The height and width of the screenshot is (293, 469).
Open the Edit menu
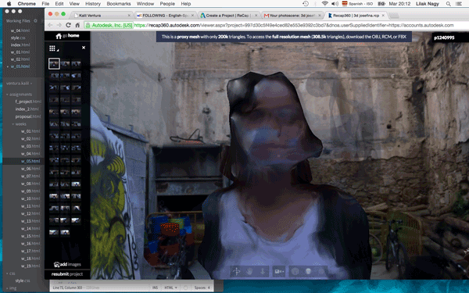pyautogui.click(x=59, y=4)
